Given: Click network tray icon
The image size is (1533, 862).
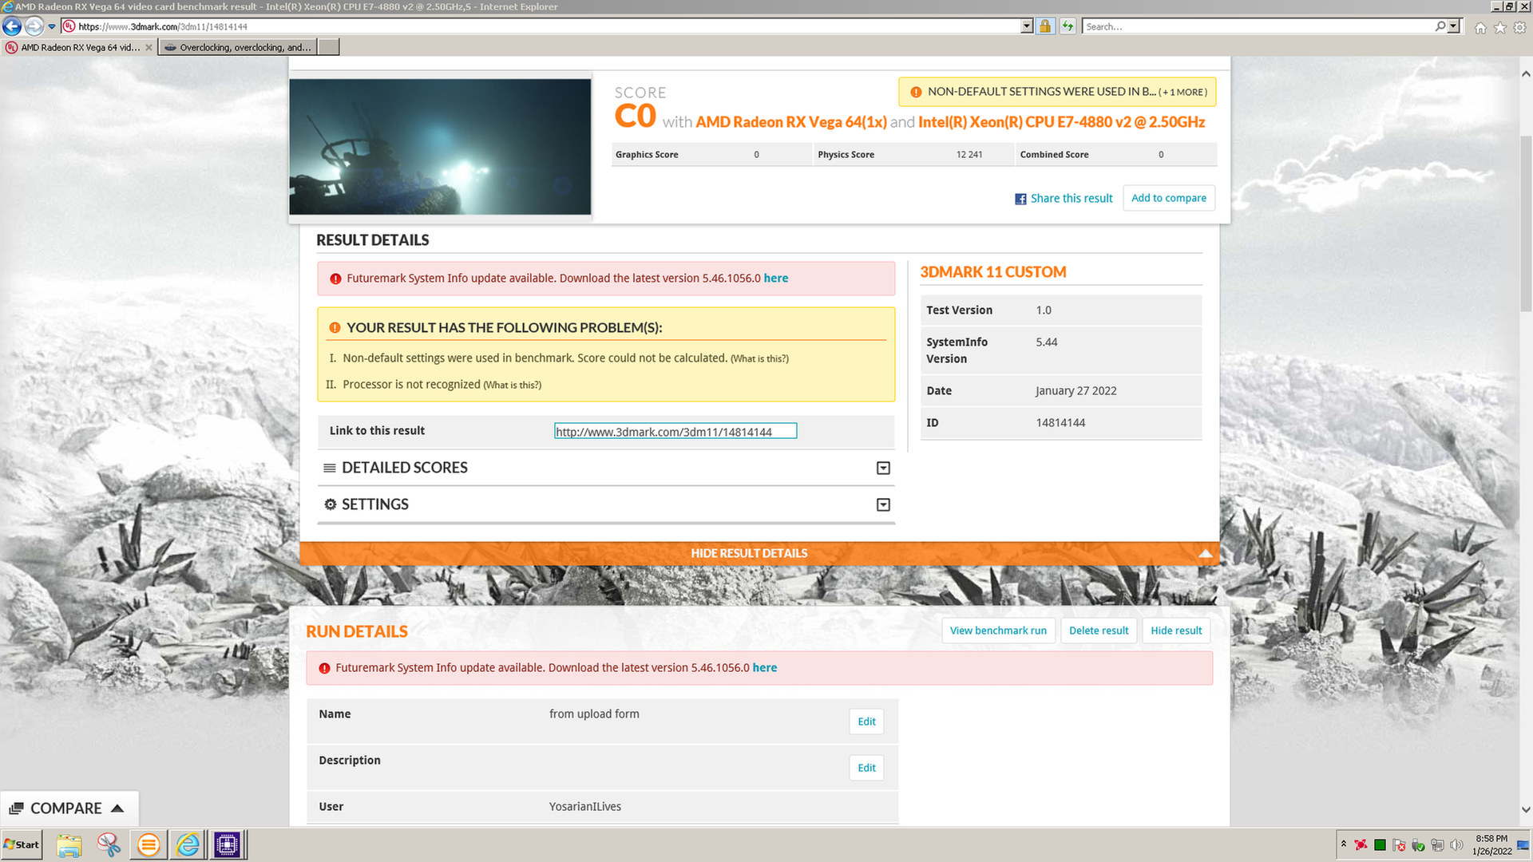Looking at the screenshot, I should [x=1437, y=844].
